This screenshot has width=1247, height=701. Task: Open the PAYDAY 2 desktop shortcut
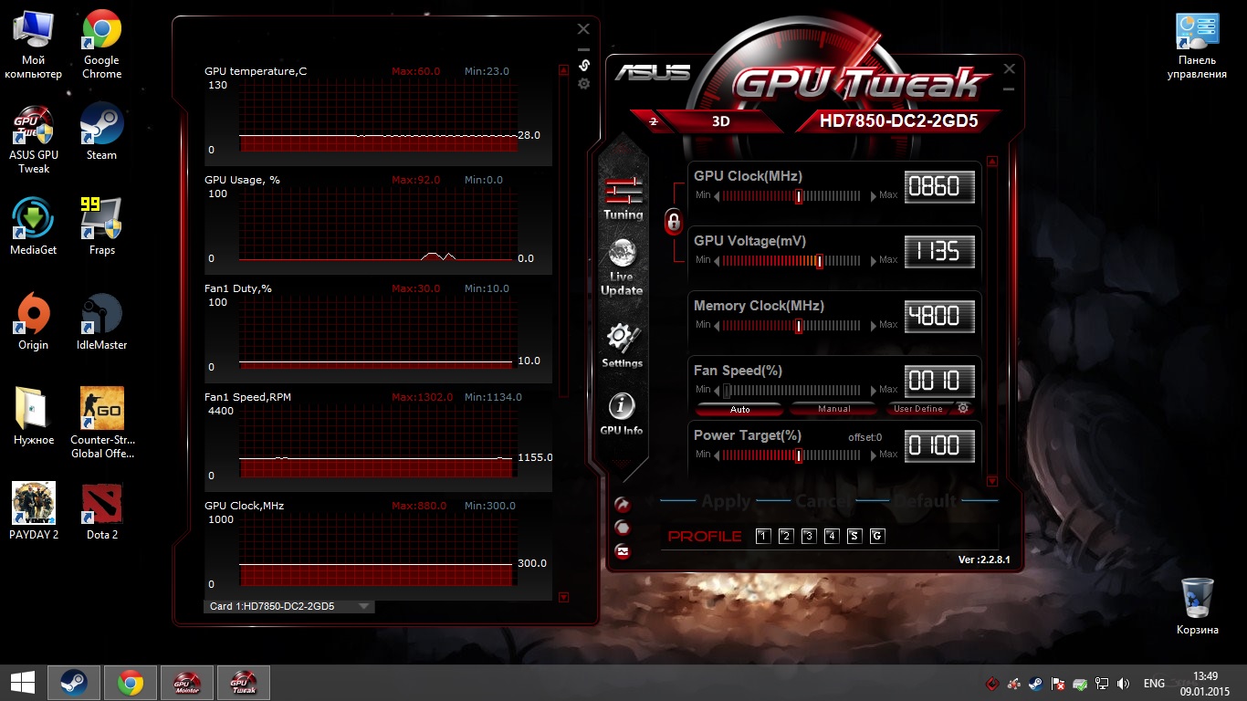[34, 511]
